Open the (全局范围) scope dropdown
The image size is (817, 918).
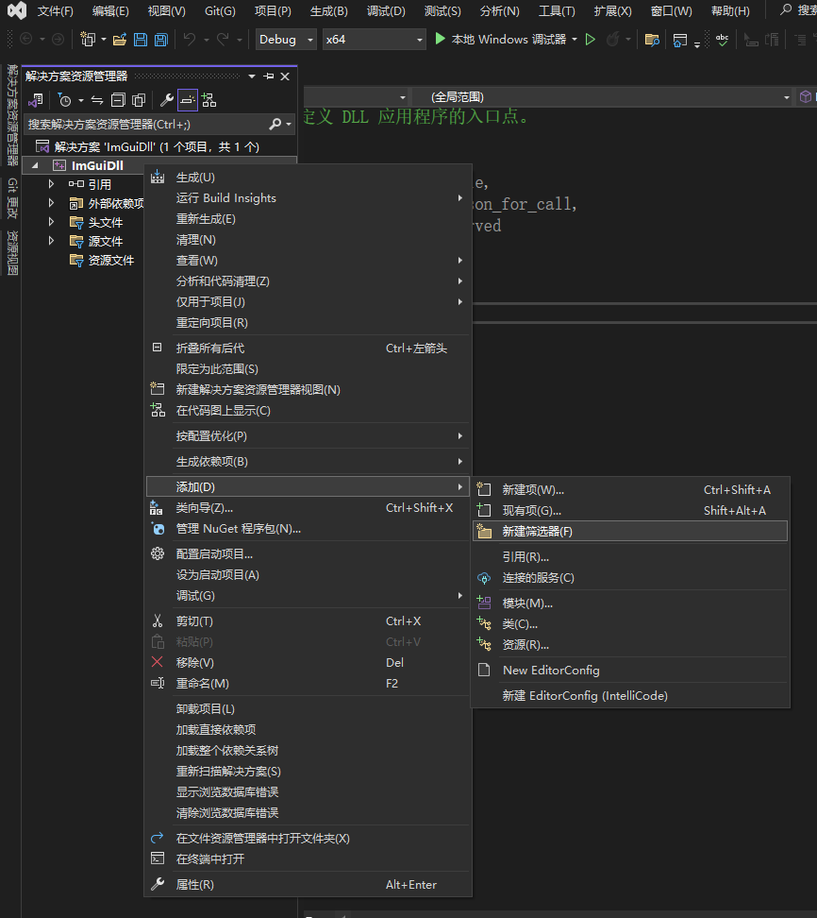[603, 96]
